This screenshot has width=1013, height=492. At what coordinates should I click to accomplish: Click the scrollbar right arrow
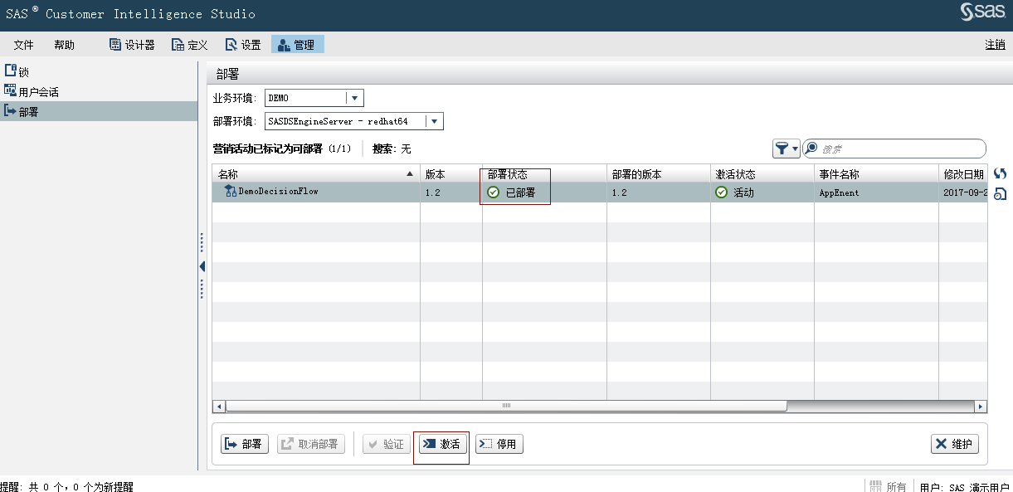981,407
